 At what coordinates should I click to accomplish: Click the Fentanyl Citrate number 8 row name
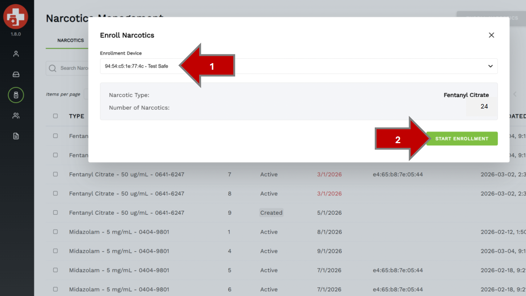pos(126,193)
